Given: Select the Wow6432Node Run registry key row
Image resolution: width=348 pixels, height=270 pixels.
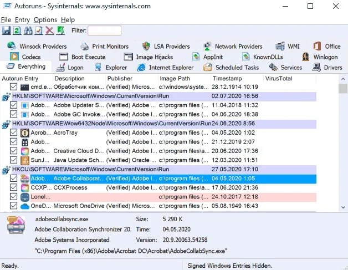Looking at the screenshot, I should [x=158, y=124].
